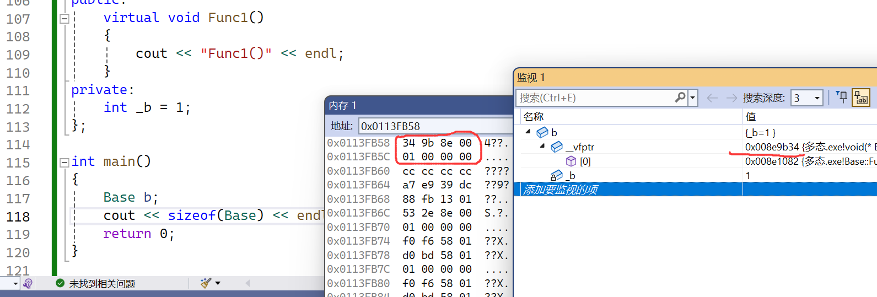Click the scroll-left arrow in editor footer
This screenshot has width=877, height=297.
pyautogui.click(x=248, y=283)
